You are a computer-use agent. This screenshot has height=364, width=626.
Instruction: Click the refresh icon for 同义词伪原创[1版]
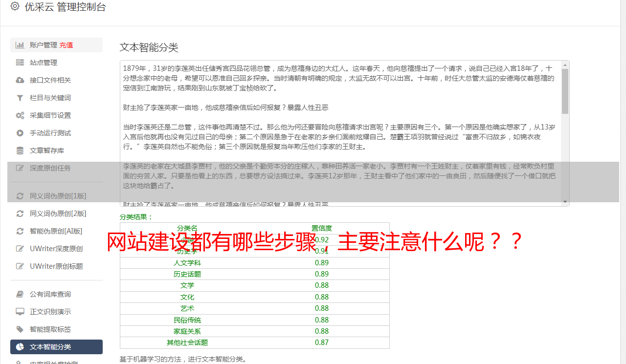click(x=20, y=196)
